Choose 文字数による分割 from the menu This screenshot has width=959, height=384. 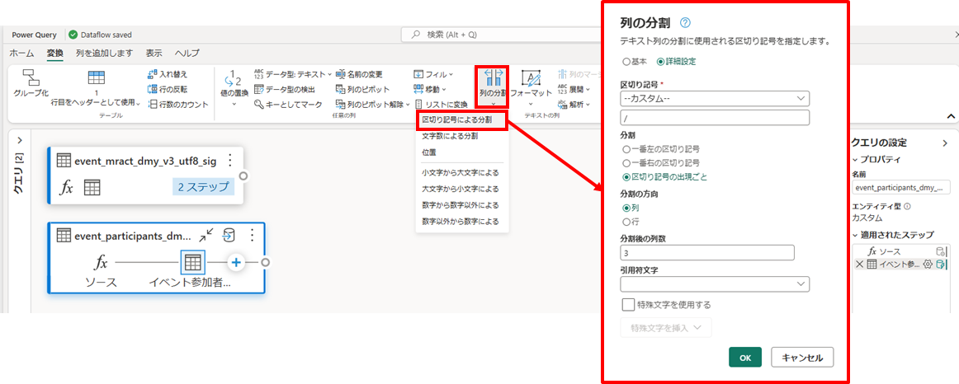[461, 137]
